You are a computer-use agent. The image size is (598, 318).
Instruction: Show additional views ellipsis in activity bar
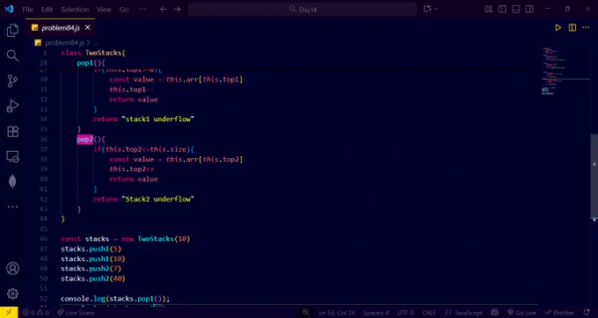[x=12, y=206]
